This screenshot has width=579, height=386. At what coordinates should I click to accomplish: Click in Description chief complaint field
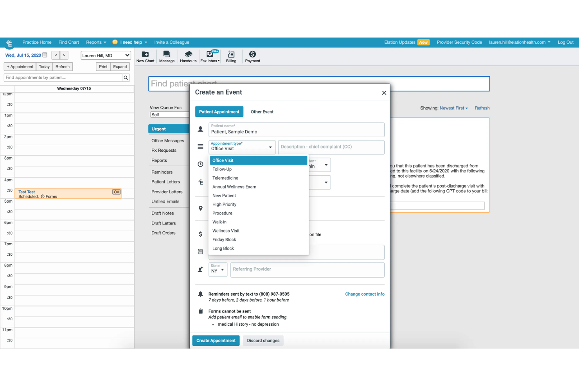[x=331, y=147]
